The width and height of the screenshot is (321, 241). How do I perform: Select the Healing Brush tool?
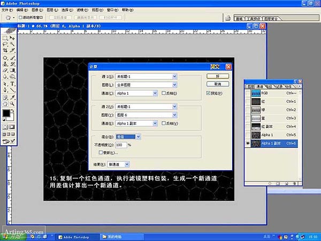coord(5,58)
